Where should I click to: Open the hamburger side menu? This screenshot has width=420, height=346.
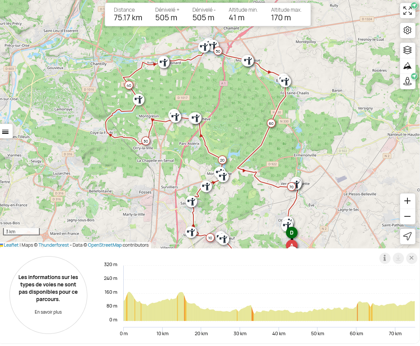coord(6,131)
